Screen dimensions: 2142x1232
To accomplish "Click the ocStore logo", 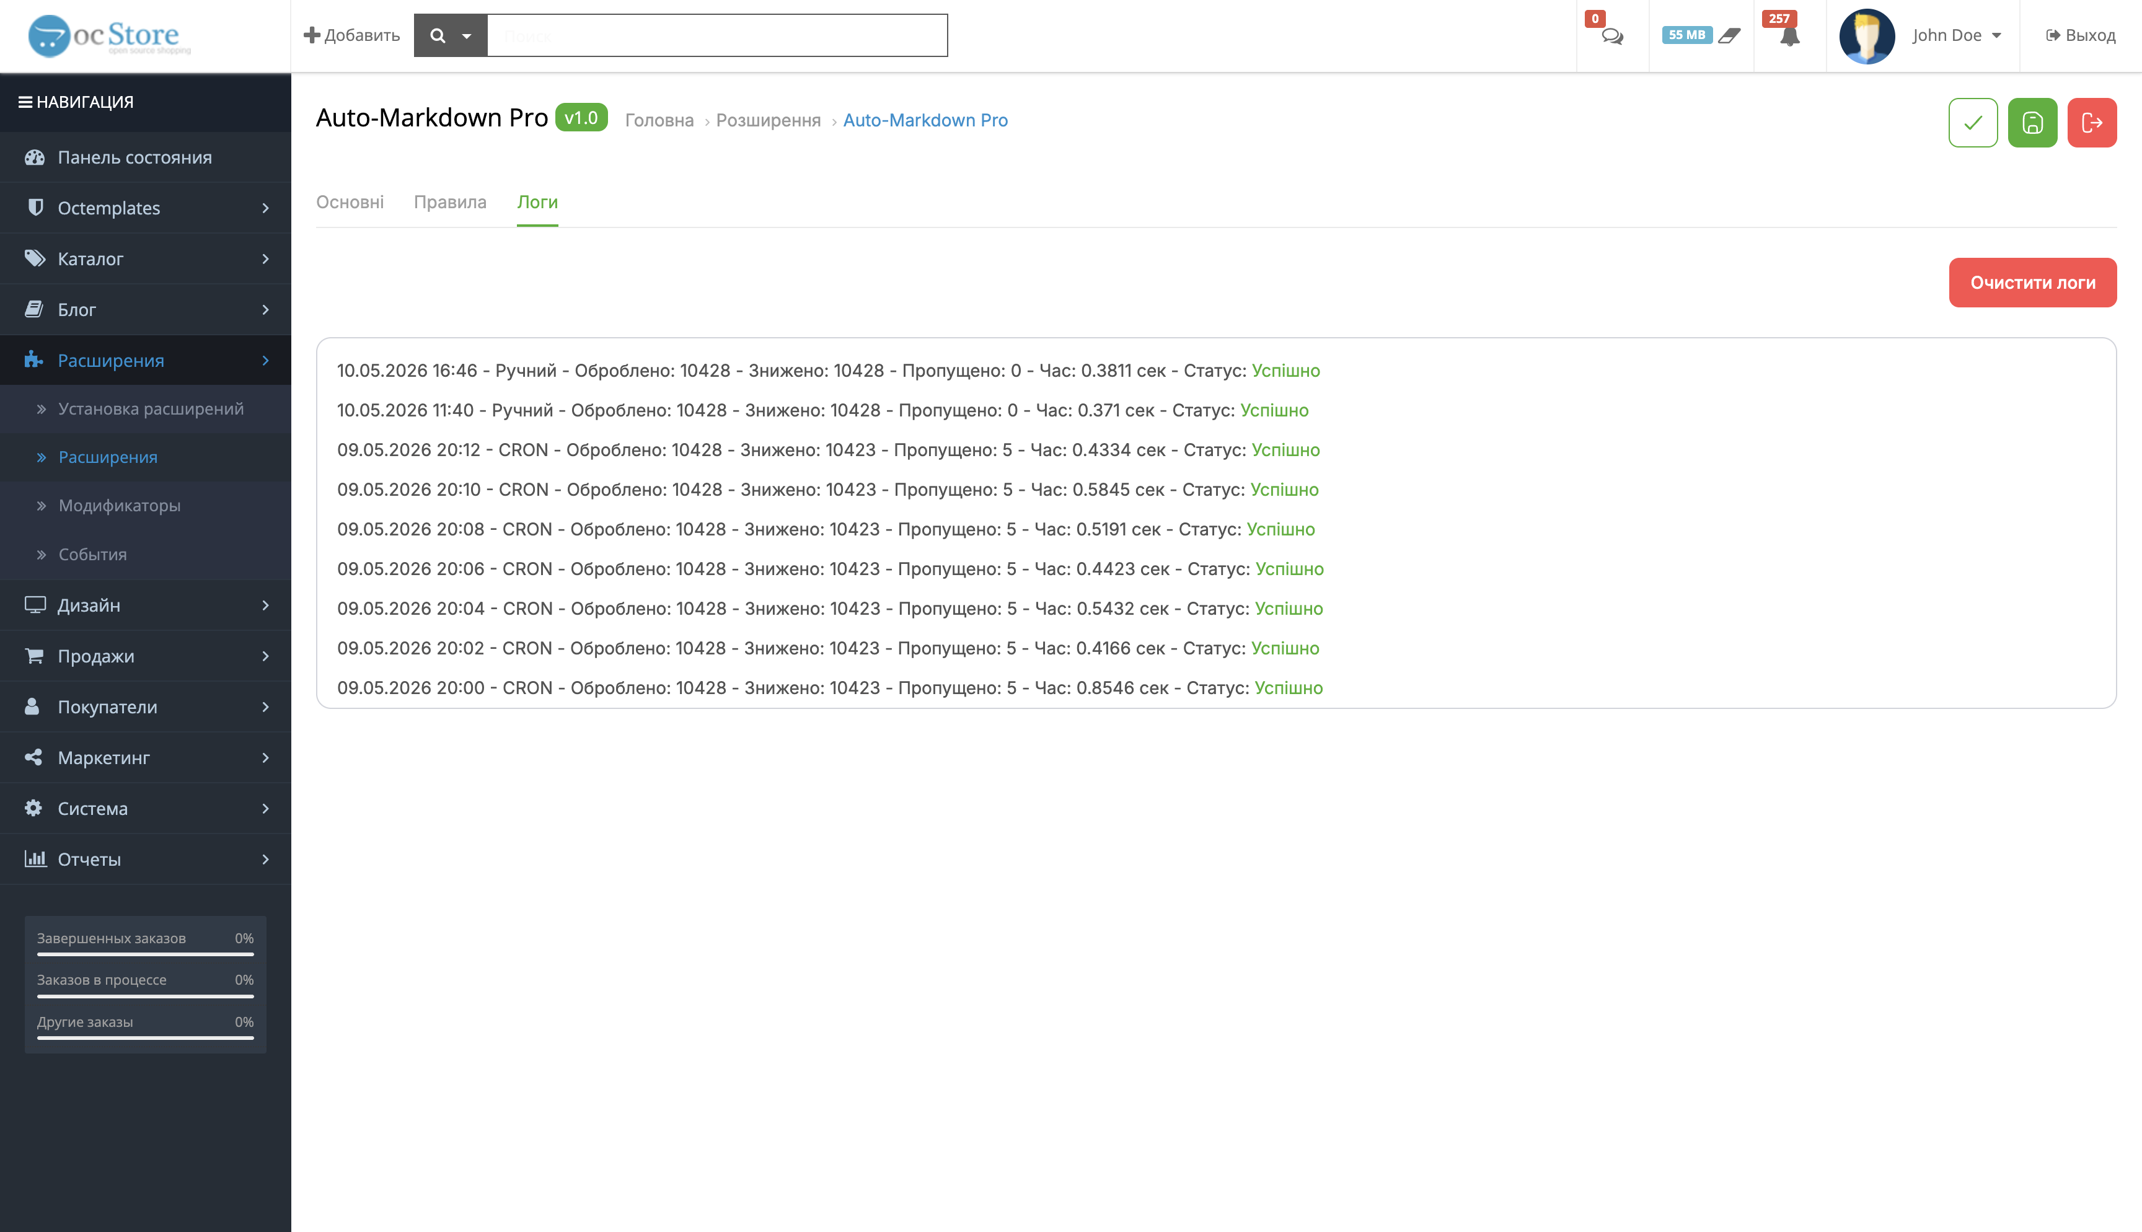I will pos(109,35).
